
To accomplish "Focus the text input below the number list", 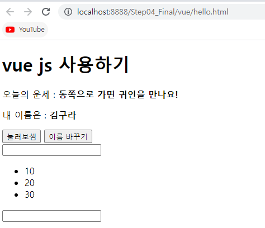I will [51, 216].
